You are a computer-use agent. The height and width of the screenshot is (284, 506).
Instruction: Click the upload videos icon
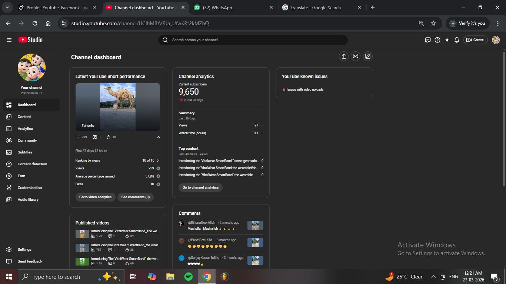(x=343, y=56)
